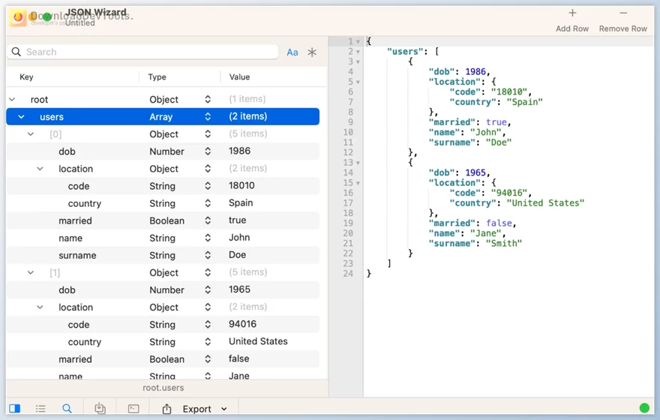Screen dimensions: 660x420
Task: Click the value John cell
Action: coord(239,237)
